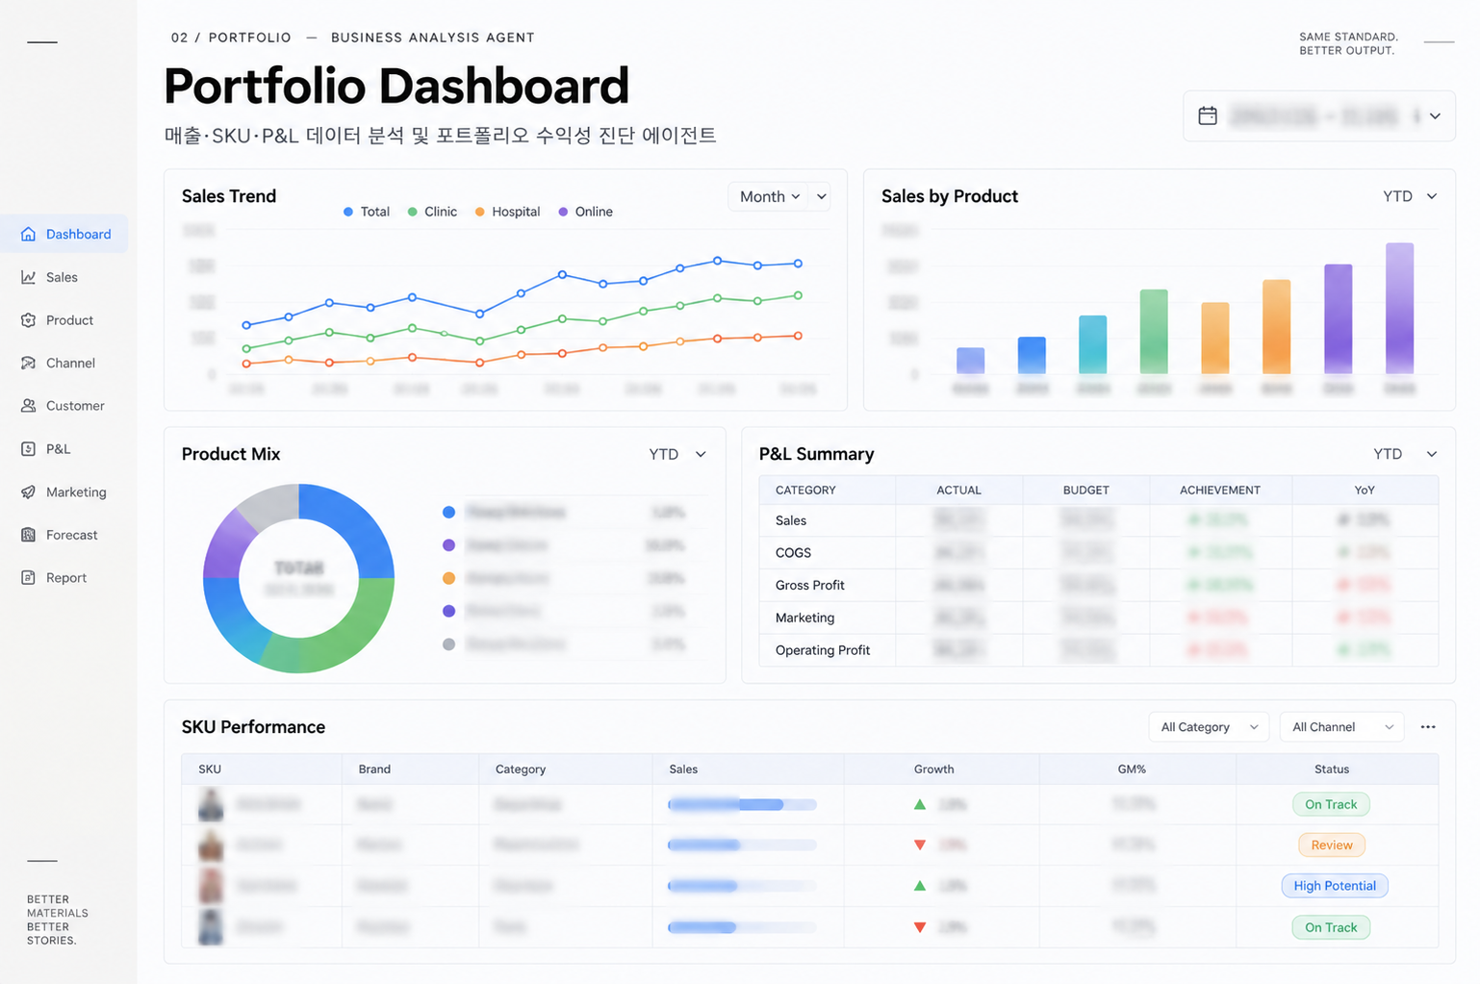Click the P&L dollar-document icon in sidebar
This screenshot has width=1480, height=984.
point(28,448)
